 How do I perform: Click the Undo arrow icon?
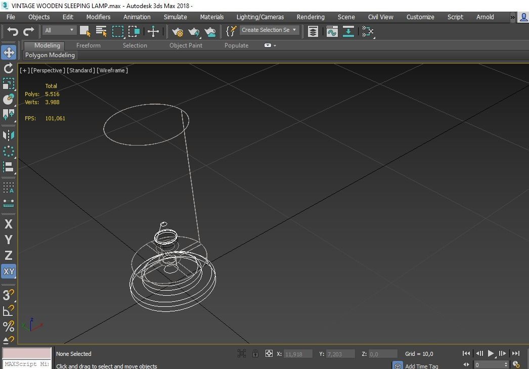tap(13, 31)
